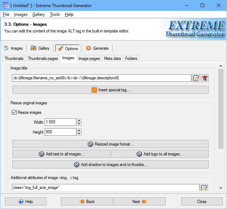The height and width of the screenshot is (209, 227).
Task: Open the Image title font formatting icon
Action: coord(205,78)
